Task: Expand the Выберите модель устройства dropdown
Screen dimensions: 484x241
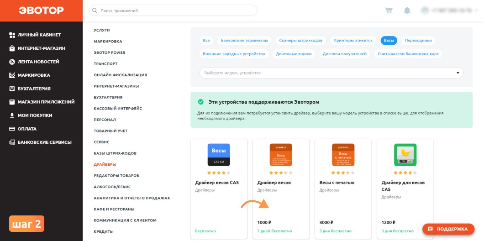Action: [x=331, y=73]
